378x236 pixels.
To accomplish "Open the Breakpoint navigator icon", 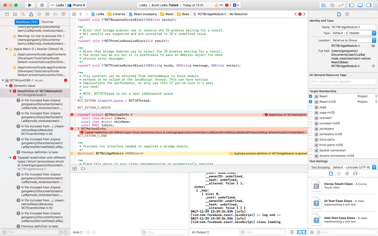I will [55, 14].
